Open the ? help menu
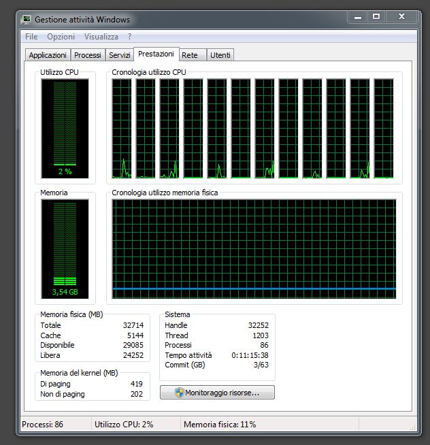Viewport: 430px width, 445px height. 129,37
